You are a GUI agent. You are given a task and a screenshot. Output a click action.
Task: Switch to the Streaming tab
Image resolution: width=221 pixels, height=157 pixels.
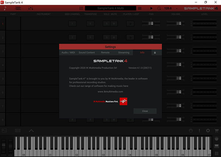124,52
